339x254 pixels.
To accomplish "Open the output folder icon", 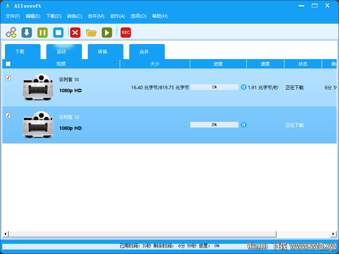I will [x=91, y=33].
